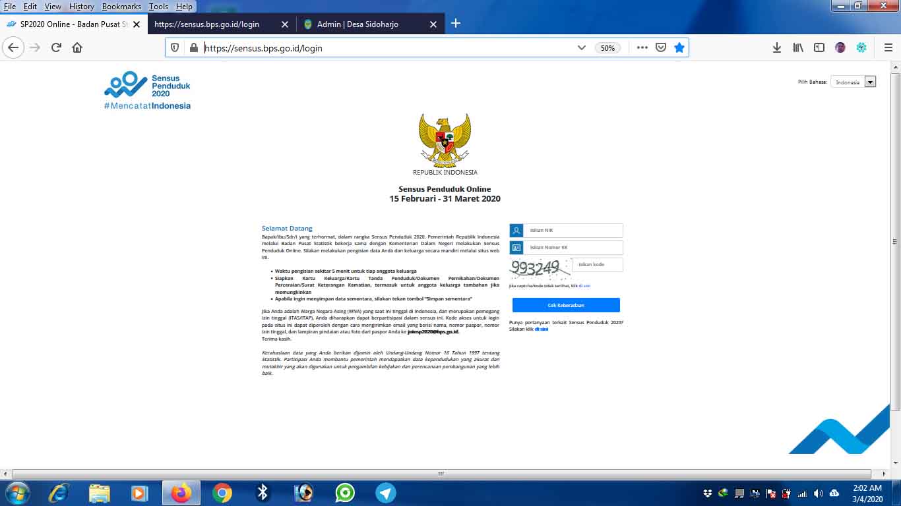Click the Isikan Nomor KK field

[x=573, y=248]
